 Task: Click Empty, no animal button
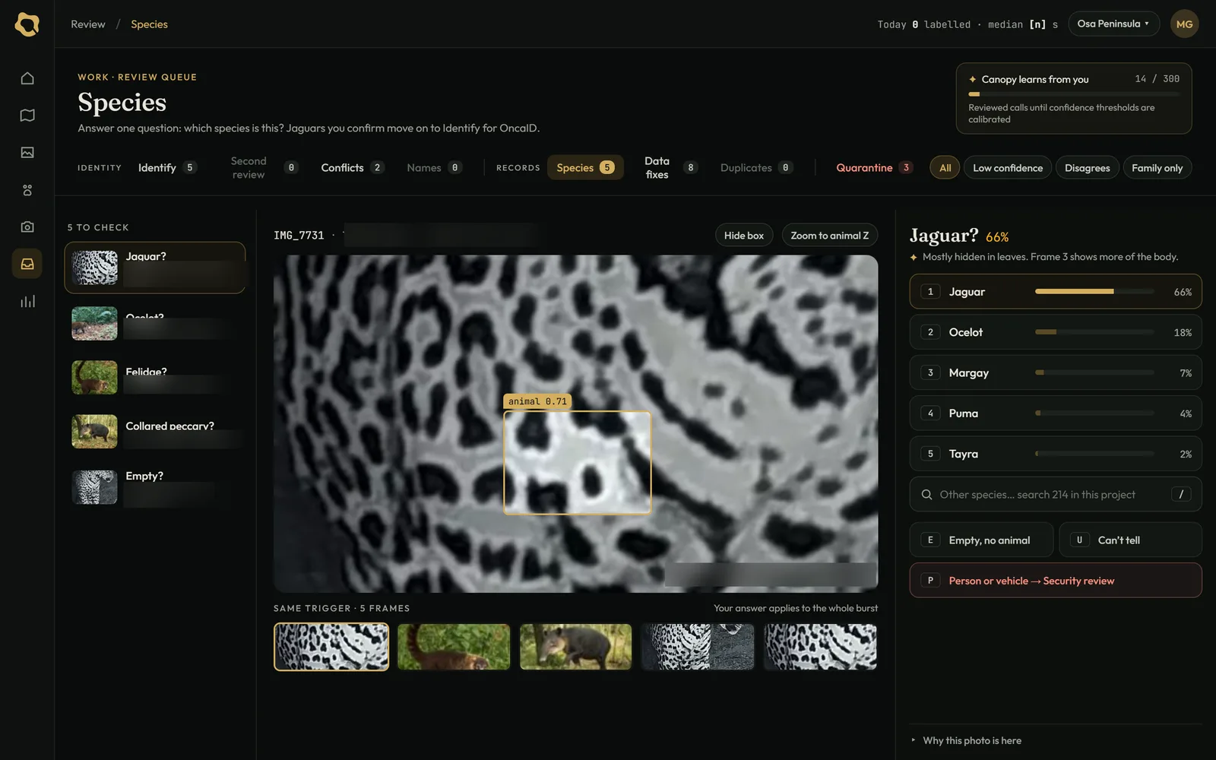981,540
